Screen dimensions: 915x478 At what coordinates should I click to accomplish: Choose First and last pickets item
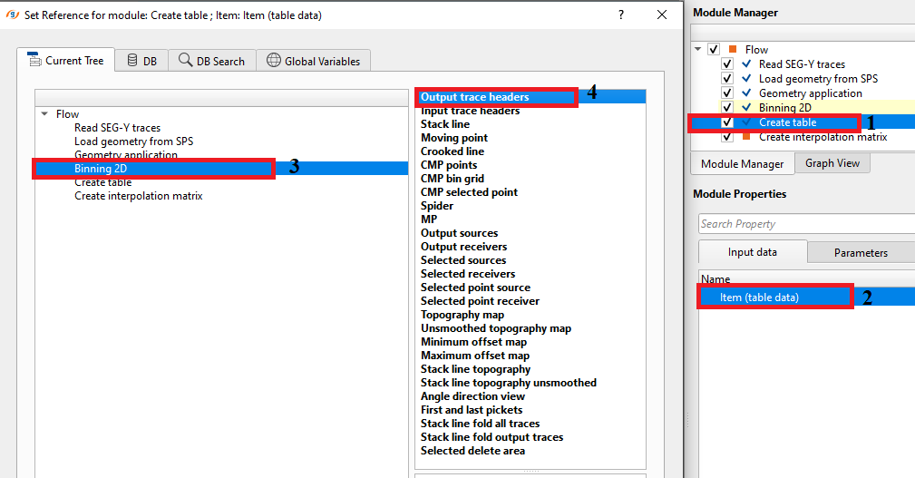[x=472, y=410]
